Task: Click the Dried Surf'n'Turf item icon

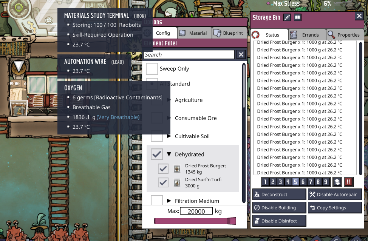Action: tap(177, 182)
